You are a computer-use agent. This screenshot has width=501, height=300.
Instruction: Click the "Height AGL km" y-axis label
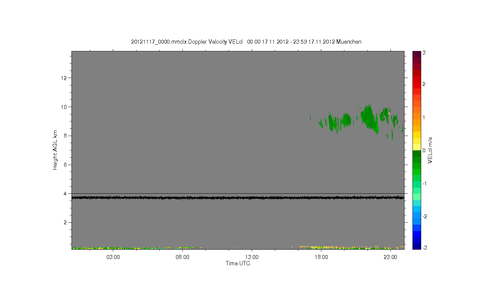55,150
